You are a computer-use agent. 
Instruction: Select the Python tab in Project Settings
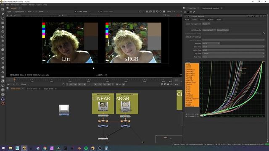tap(211, 20)
